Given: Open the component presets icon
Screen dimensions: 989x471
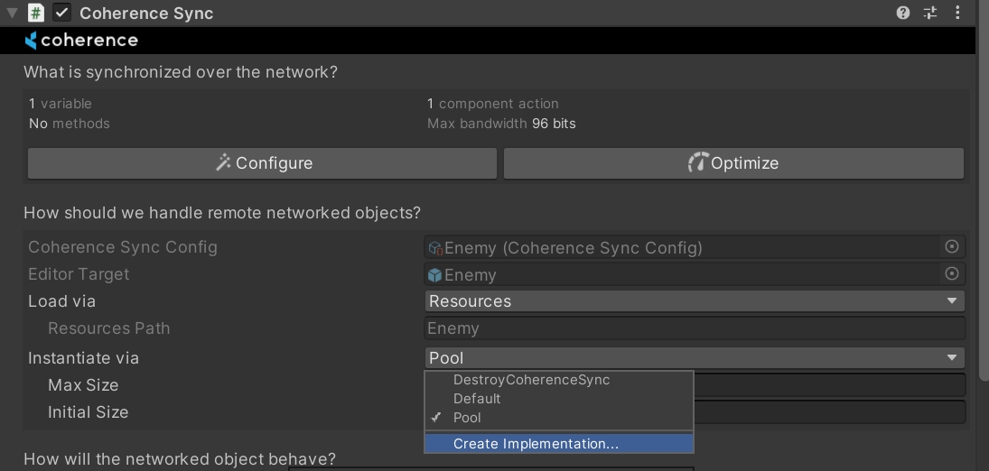Looking at the screenshot, I should [930, 13].
